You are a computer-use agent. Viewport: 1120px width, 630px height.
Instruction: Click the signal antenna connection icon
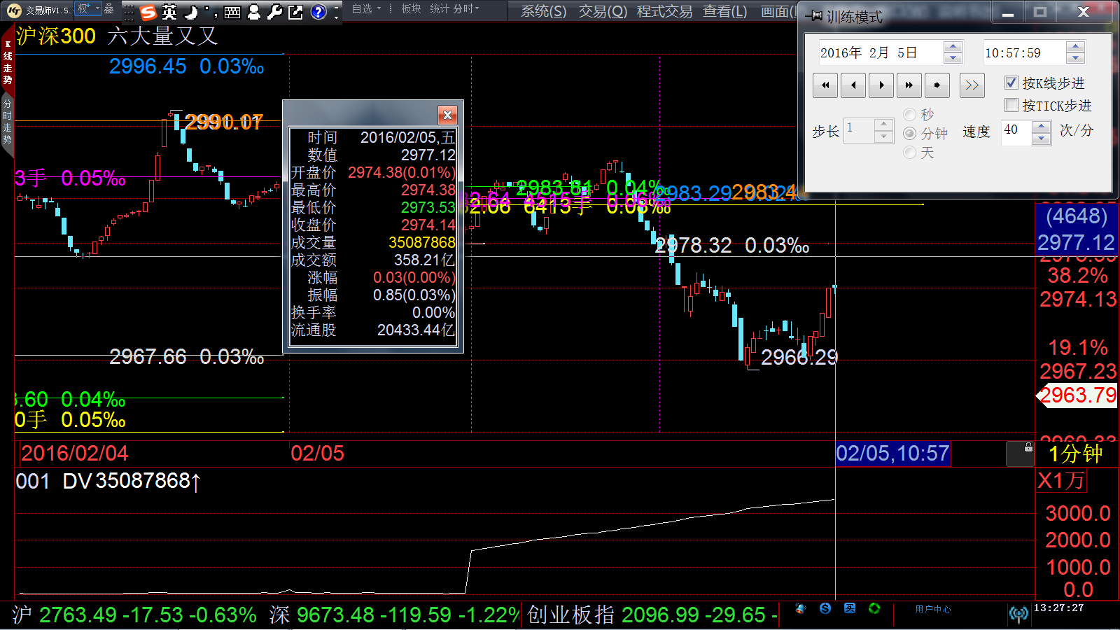point(1018,614)
